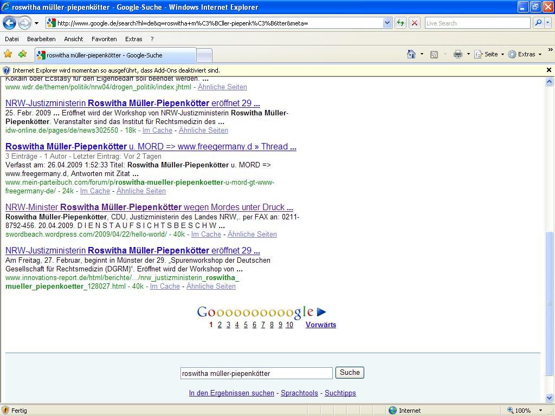Viewport: 555px width, 416px height.
Task: Go to results page 5
Action: tap(246, 325)
